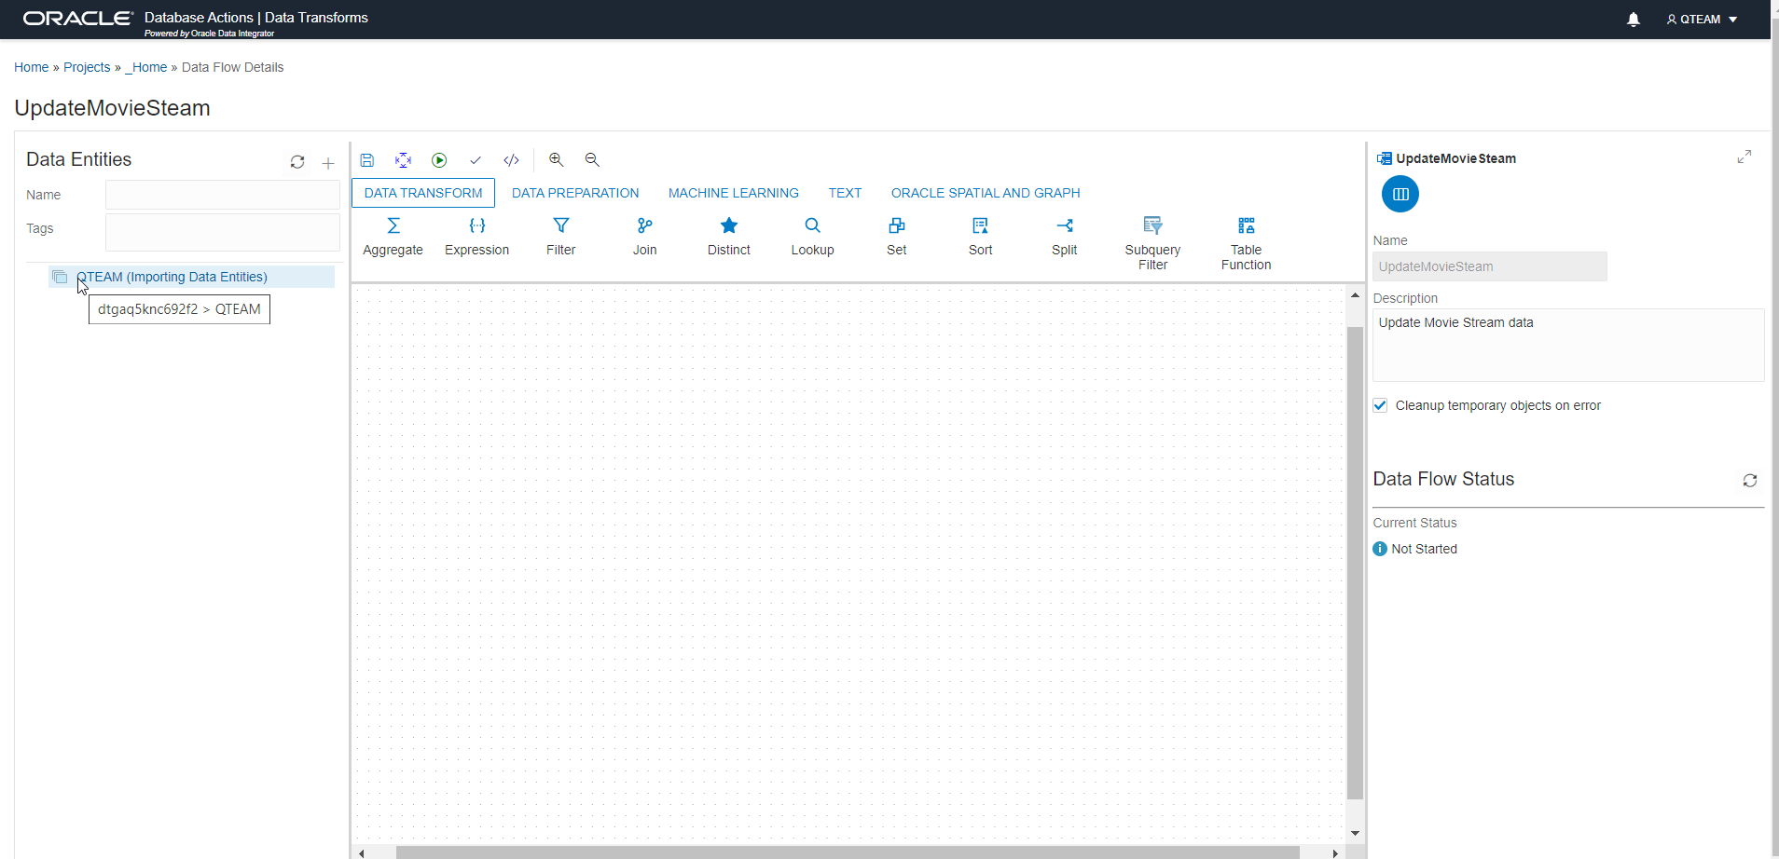This screenshot has height=859, width=1779.
Task: Select the Split transform tool
Action: (x=1065, y=237)
